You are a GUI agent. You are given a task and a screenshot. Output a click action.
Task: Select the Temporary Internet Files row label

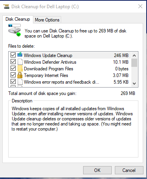(46, 75)
